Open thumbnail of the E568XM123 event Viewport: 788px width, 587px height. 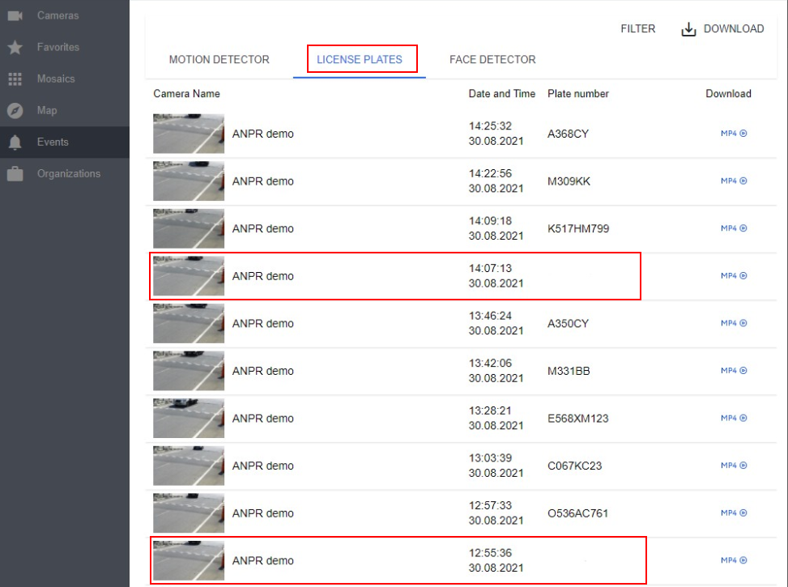coord(188,418)
